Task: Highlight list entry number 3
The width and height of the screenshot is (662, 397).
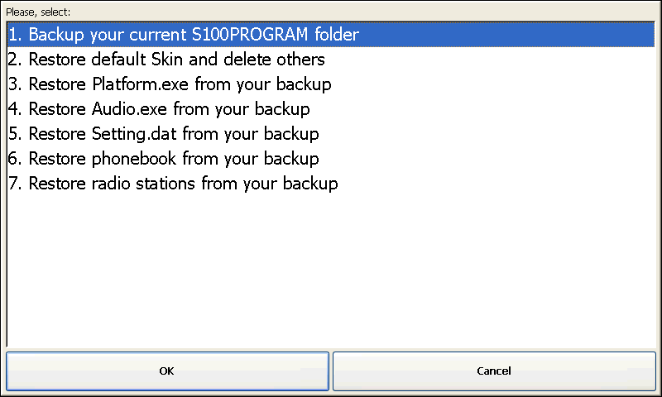Action: point(330,84)
